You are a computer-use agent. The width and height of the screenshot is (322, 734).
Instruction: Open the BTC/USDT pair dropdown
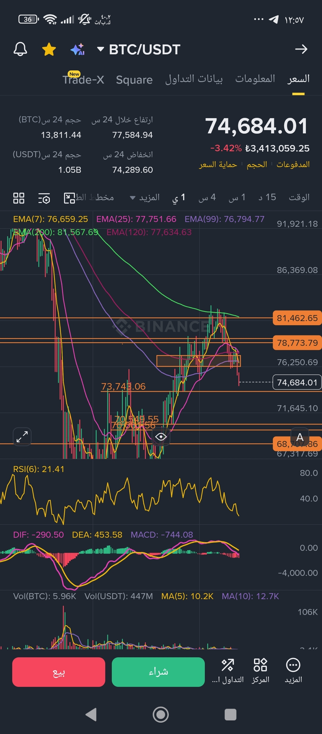pos(139,49)
